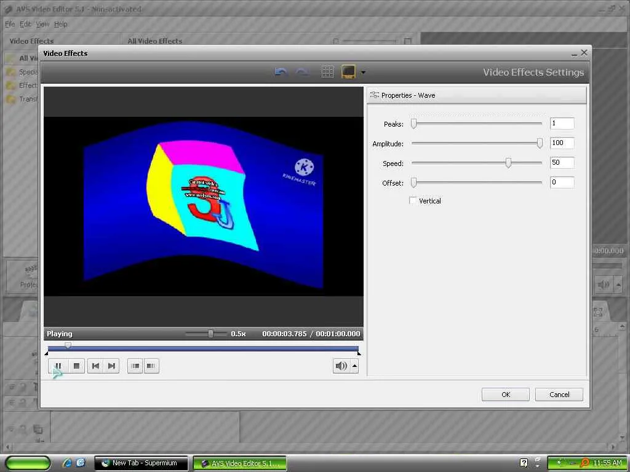Confirm effect settings with OK

tap(506, 395)
